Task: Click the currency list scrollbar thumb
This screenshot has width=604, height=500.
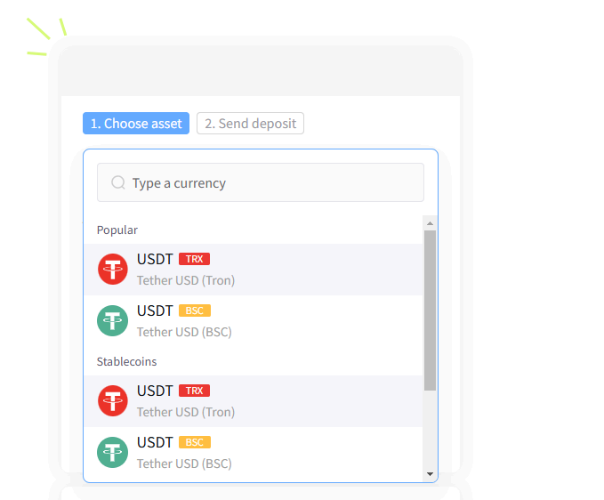Action: pyautogui.click(x=430, y=310)
